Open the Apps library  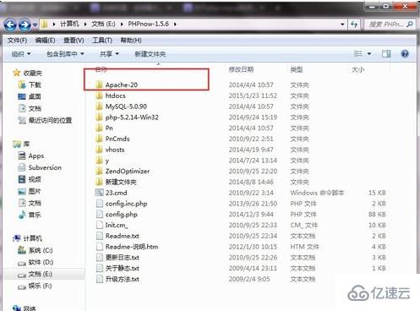pyautogui.click(x=36, y=155)
